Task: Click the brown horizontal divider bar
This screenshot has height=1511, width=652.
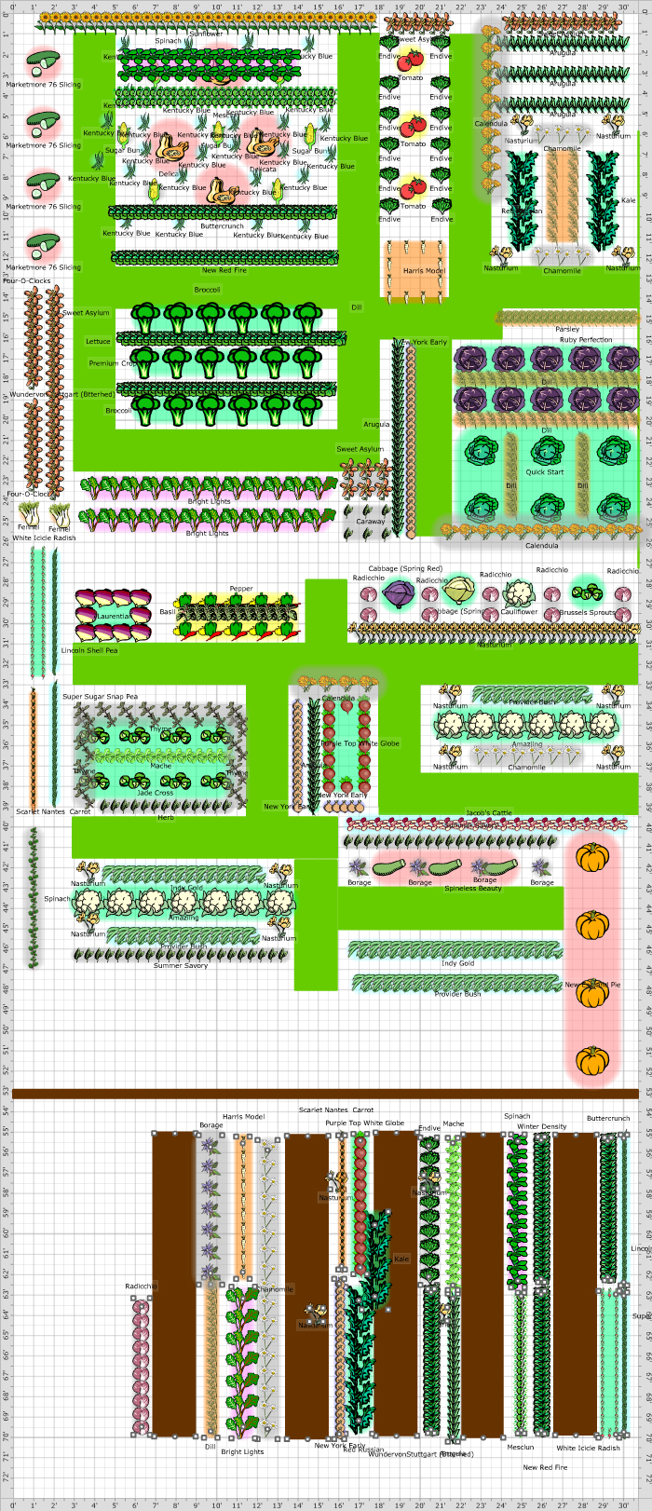Action: [x=325, y=1093]
